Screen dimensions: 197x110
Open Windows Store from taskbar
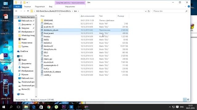(x=41, y=107)
